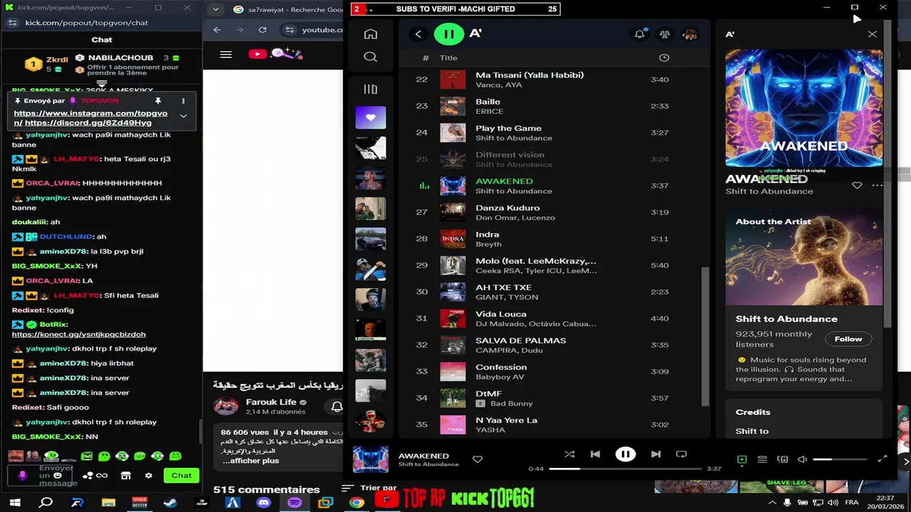Send message with green Chat button
Screen dimensions: 911x512
(181, 475)
